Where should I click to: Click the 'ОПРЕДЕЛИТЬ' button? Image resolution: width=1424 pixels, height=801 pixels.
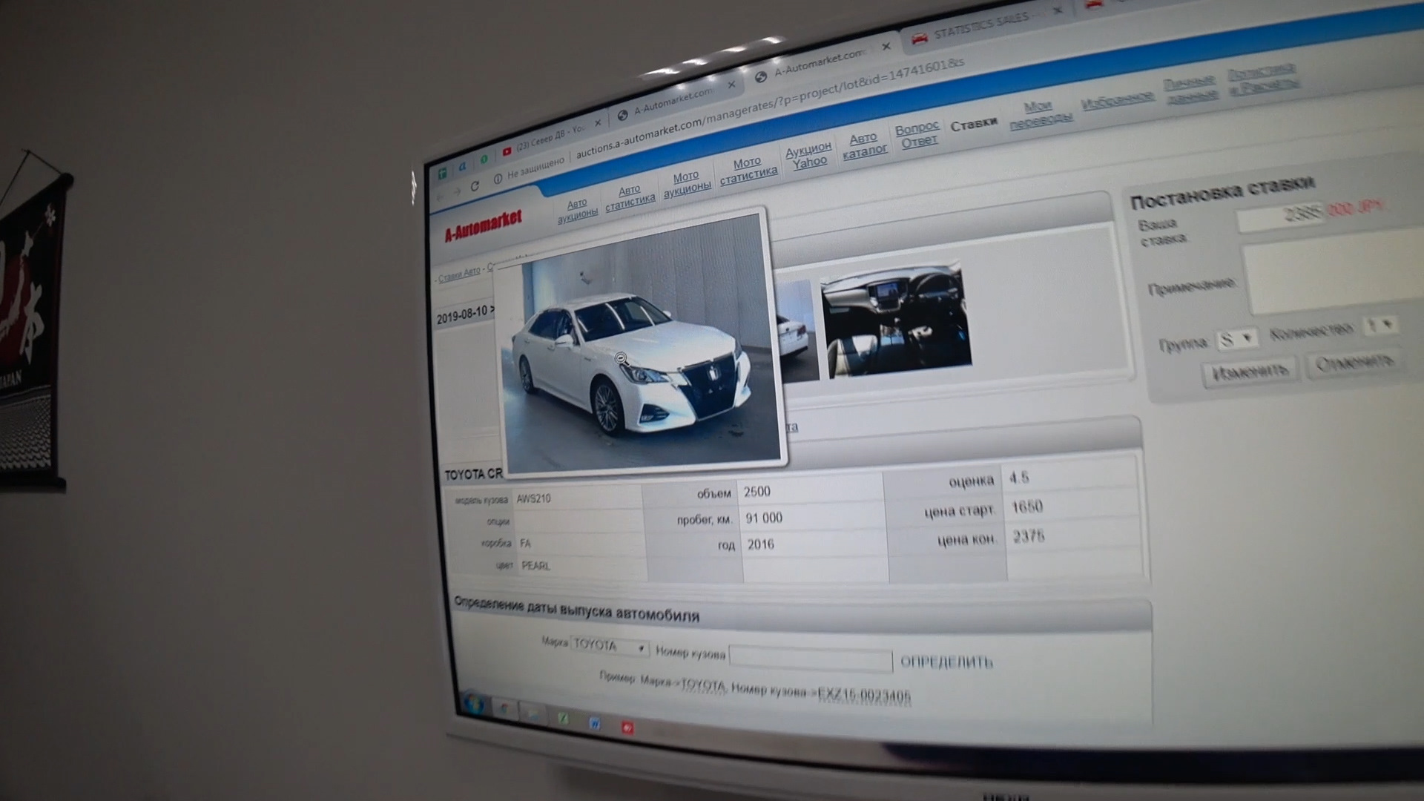tap(946, 662)
